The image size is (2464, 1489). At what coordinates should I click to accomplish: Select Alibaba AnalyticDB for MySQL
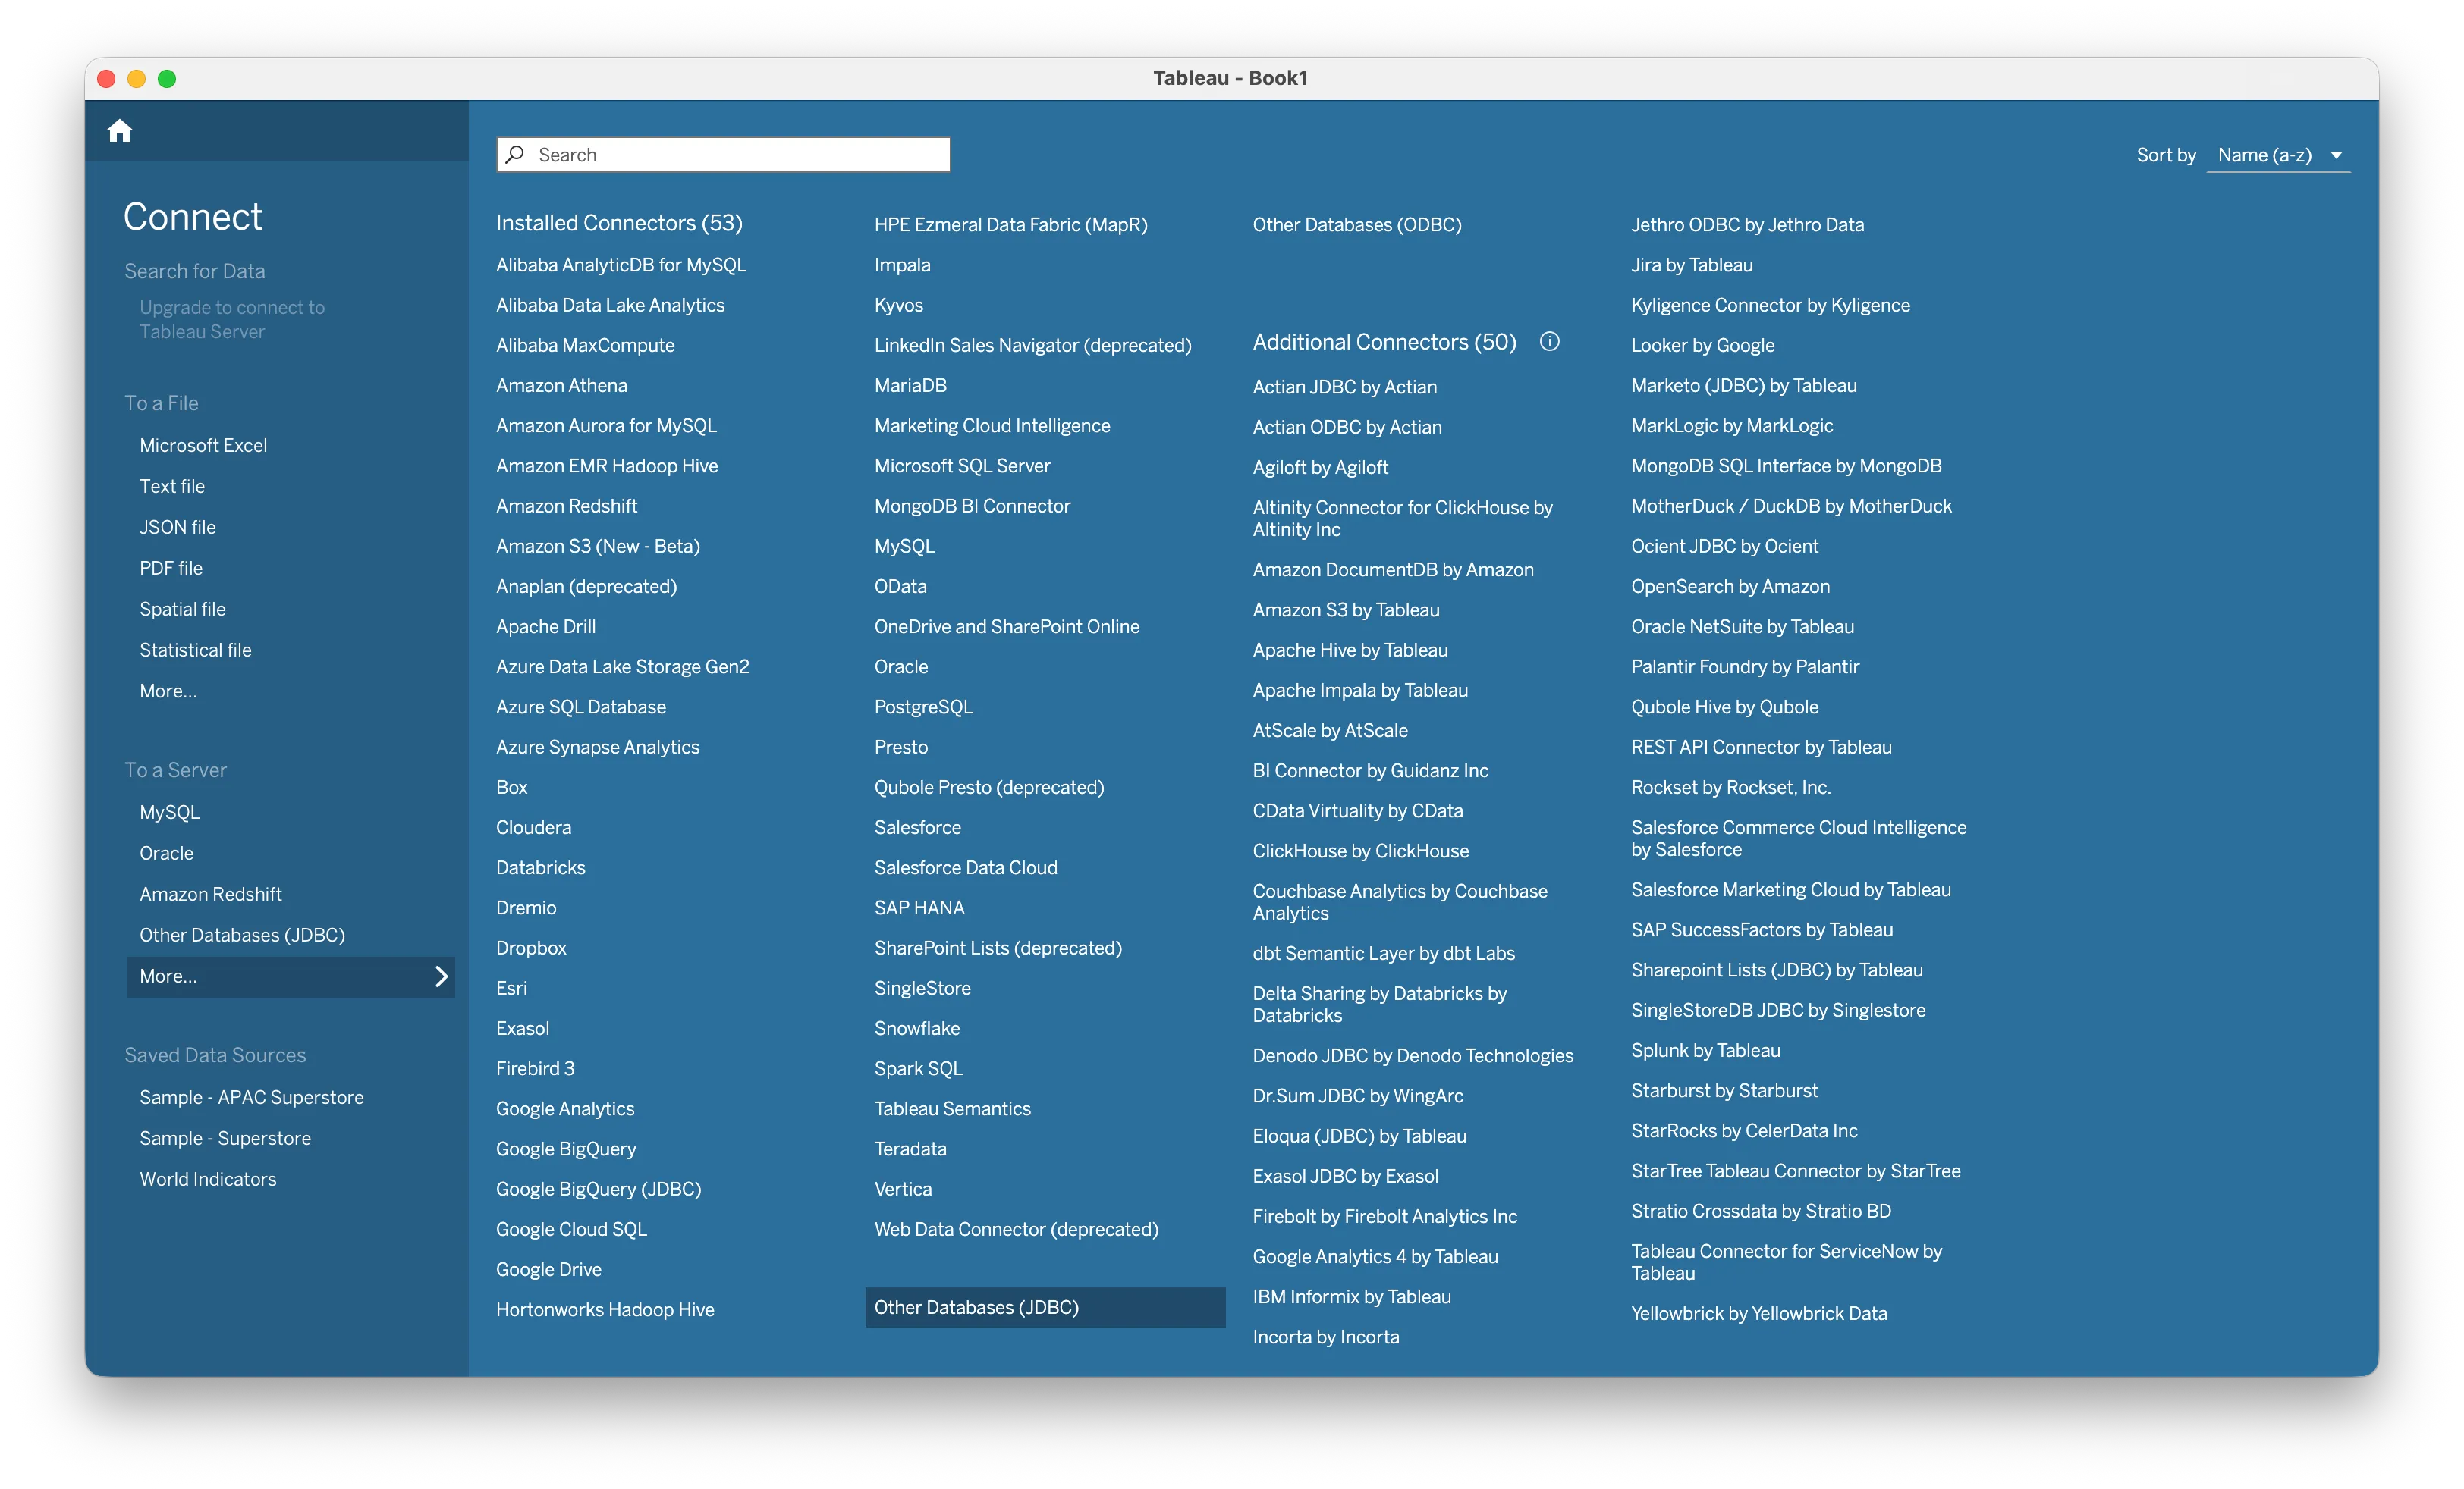(621, 265)
